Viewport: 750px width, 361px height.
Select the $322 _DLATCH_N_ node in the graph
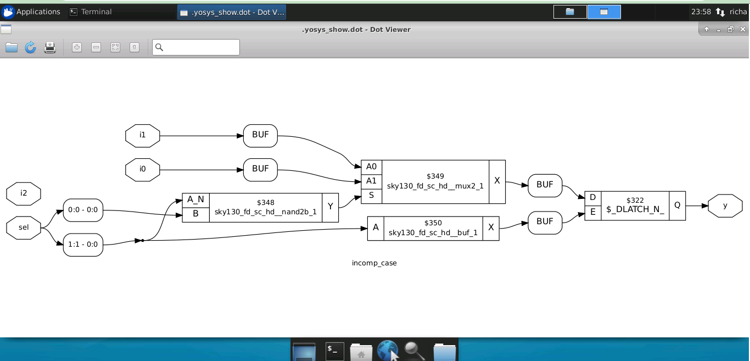click(x=635, y=206)
